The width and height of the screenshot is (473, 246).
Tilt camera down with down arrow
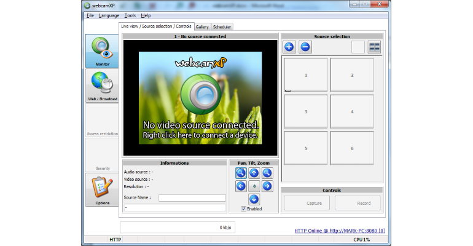pyautogui.click(x=254, y=199)
